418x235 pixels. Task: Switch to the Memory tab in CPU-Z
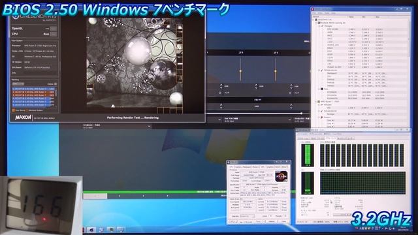(x=255, y=167)
